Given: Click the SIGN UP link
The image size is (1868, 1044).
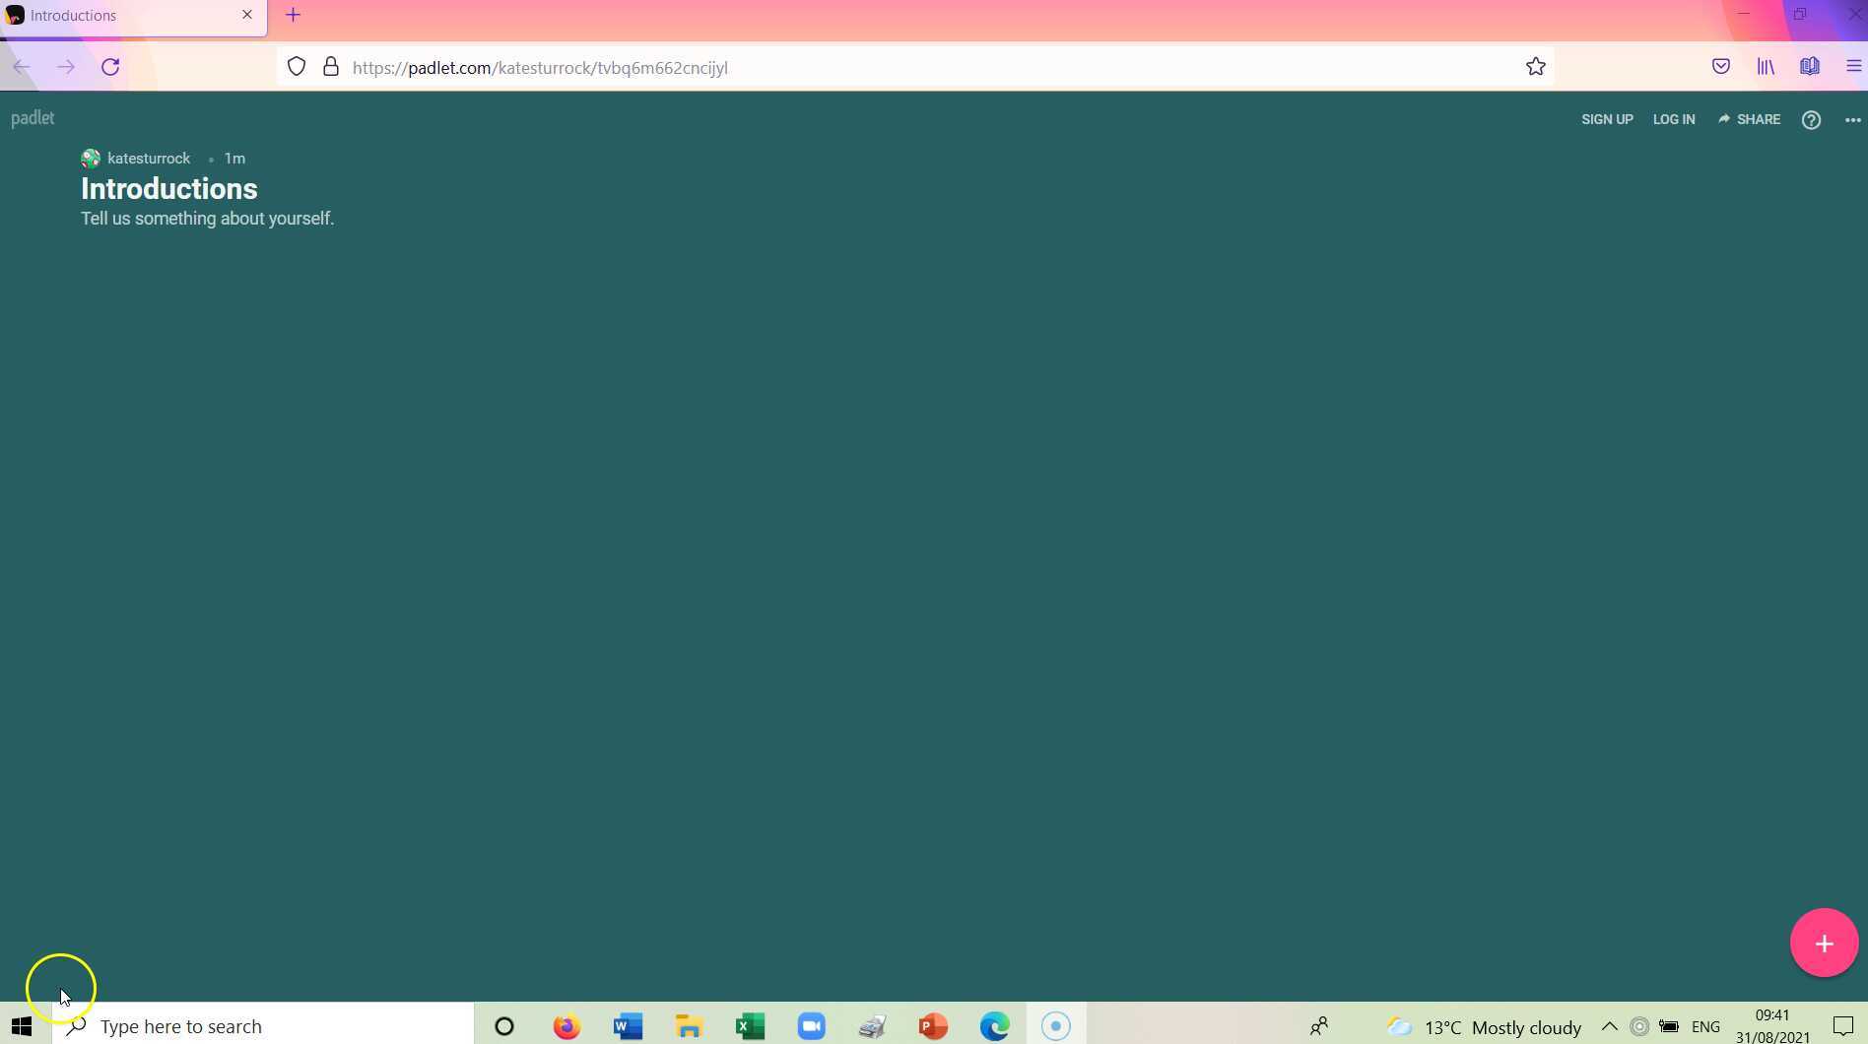Looking at the screenshot, I should point(1606,119).
